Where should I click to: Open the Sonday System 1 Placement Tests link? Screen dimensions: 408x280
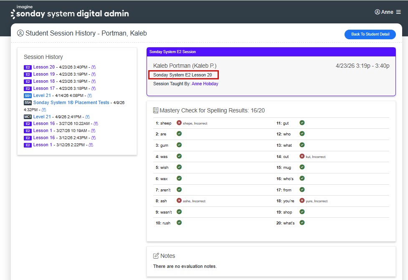pyautogui.click(x=71, y=102)
